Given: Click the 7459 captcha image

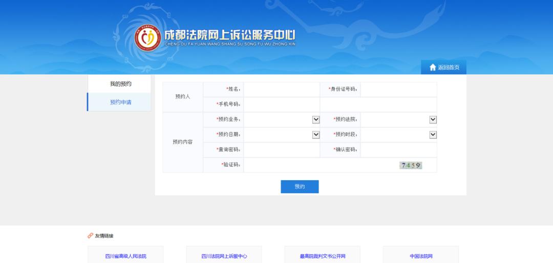Looking at the screenshot, I should (411, 165).
